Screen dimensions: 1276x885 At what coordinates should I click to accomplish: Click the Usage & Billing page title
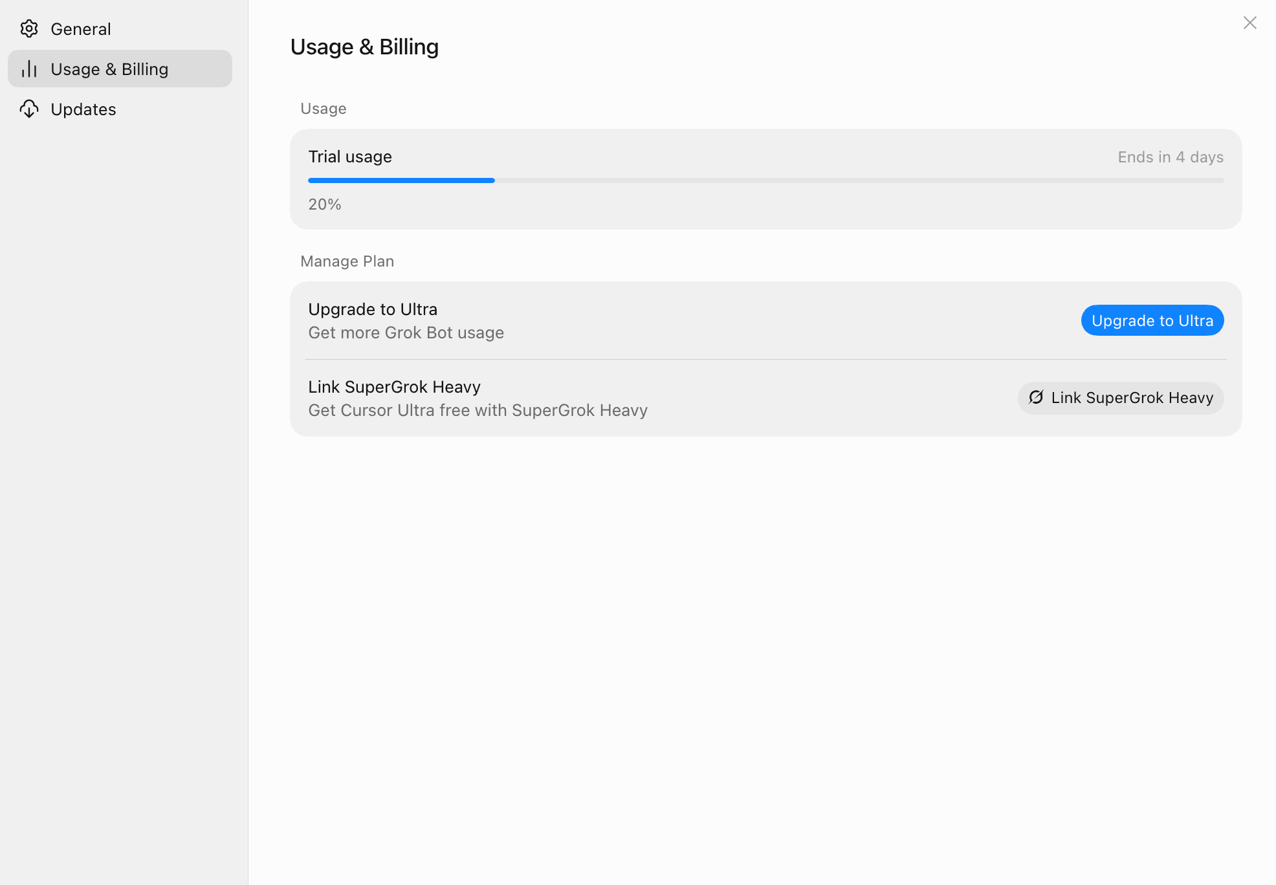(364, 47)
